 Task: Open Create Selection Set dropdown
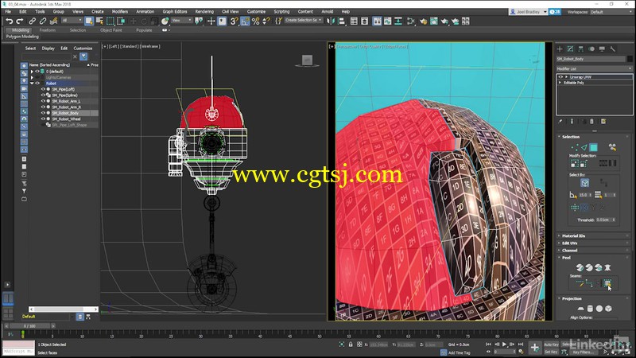(x=304, y=20)
